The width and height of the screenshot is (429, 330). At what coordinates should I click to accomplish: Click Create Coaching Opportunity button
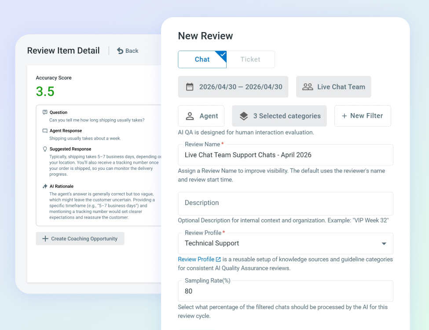(x=80, y=238)
